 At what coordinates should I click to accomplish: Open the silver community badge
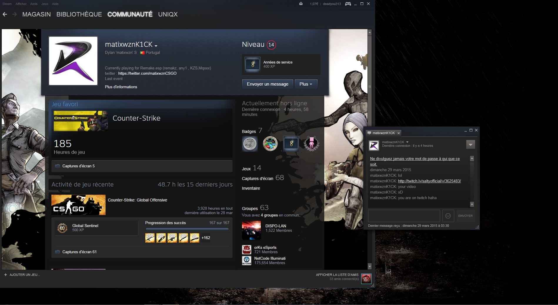click(250, 144)
